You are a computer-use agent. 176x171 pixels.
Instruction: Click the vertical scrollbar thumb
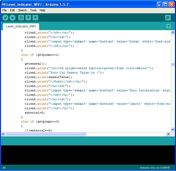173,64
